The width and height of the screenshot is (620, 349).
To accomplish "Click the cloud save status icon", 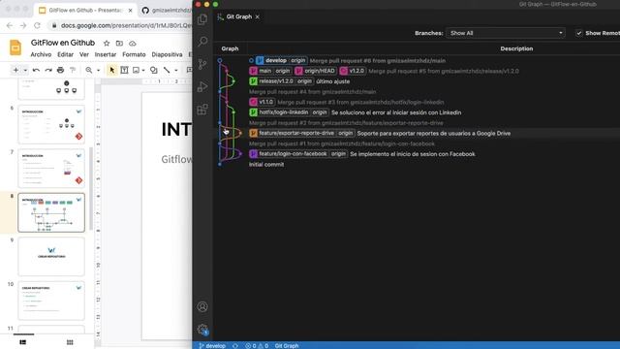I will 133,43.
